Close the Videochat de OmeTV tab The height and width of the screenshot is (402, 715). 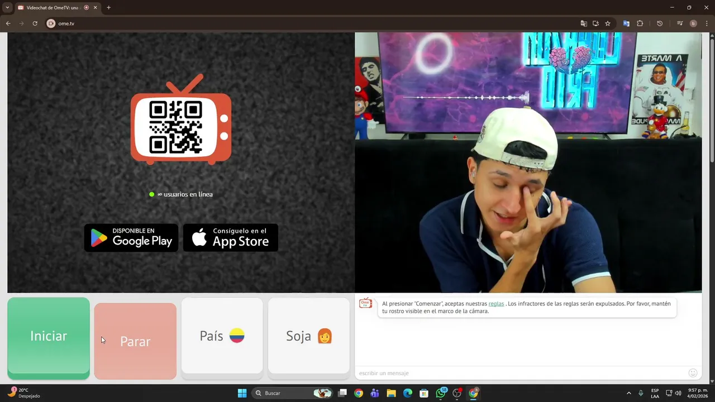tap(95, 8)
